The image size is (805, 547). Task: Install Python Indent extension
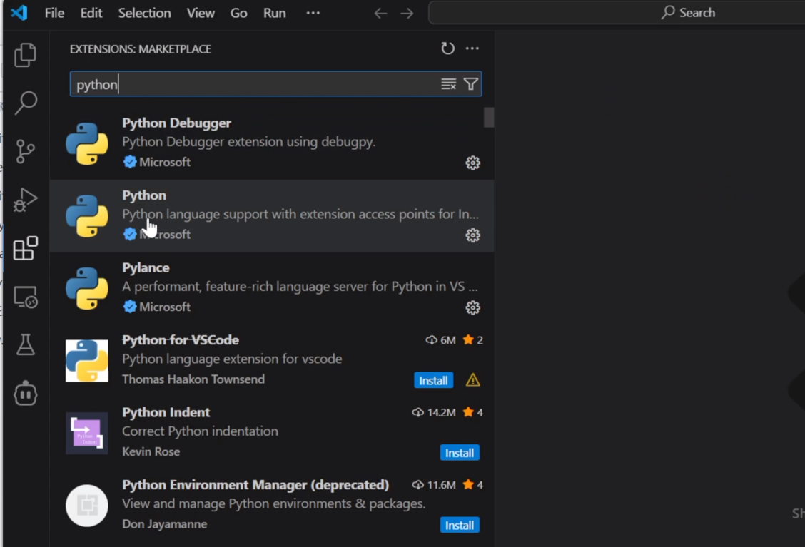pos(460,453)
